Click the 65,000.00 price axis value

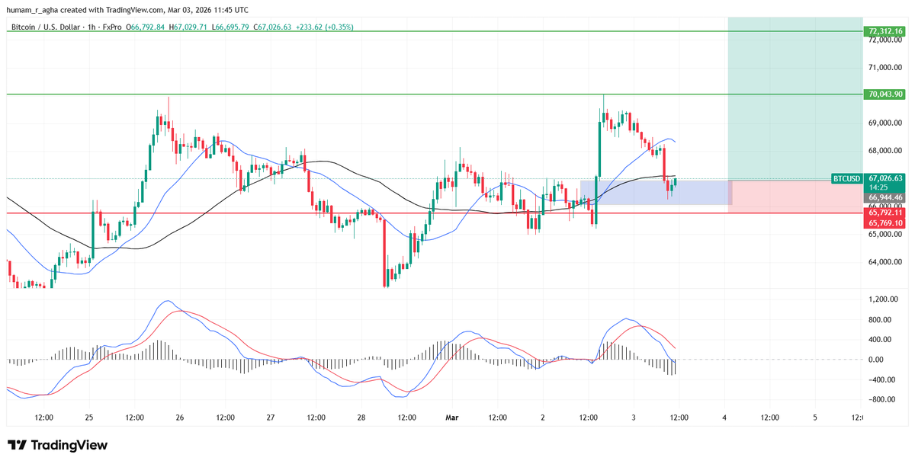884,235
